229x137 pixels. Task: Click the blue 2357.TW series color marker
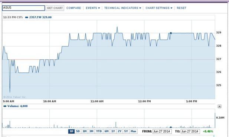27,17
